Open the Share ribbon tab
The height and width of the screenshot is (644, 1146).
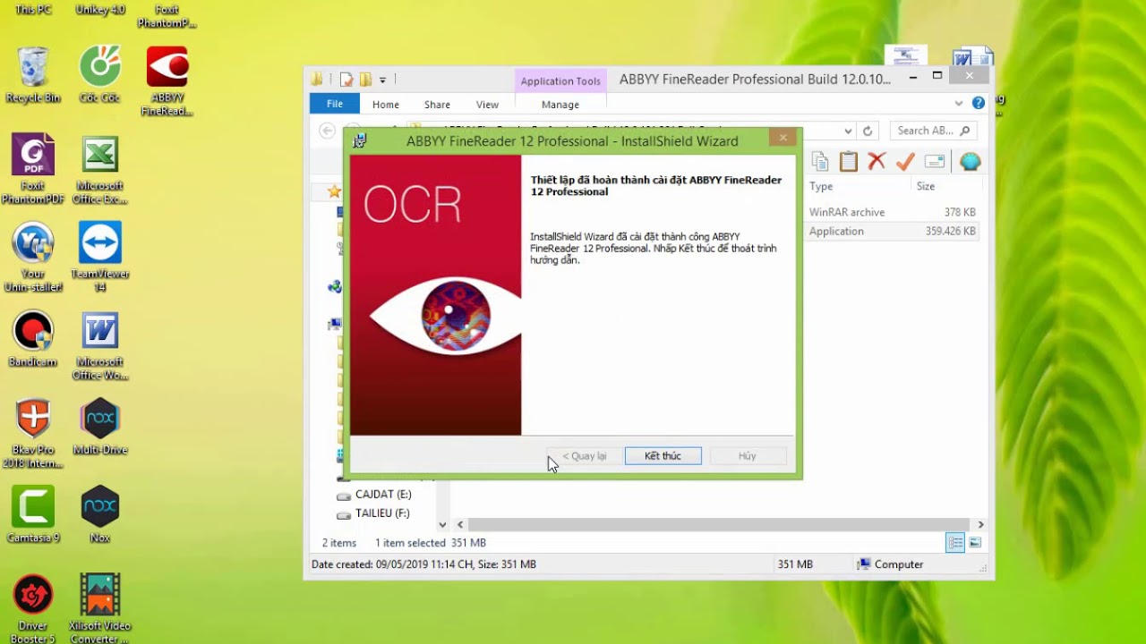[437, 105]
